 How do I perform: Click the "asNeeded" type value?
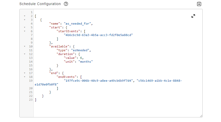82,50
